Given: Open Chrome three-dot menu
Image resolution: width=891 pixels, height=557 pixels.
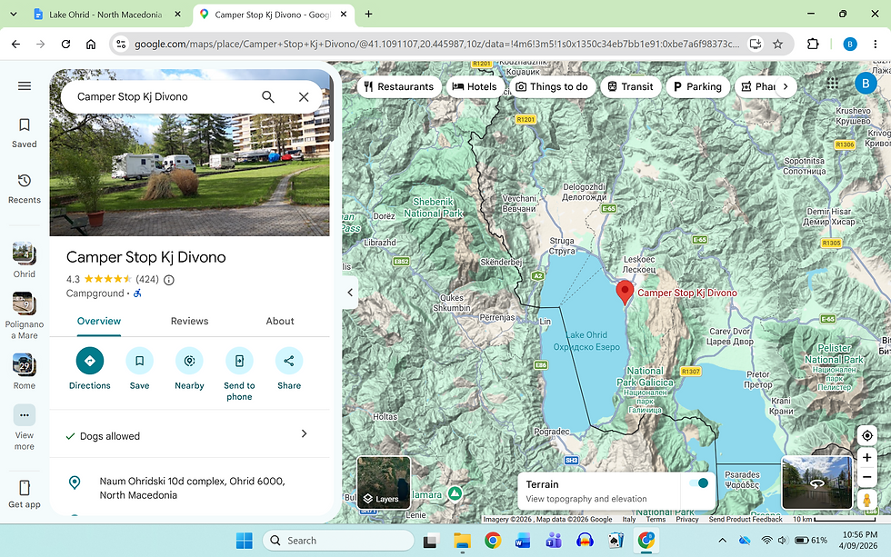Looking at the screenshot, I should (x=875, y=44).
